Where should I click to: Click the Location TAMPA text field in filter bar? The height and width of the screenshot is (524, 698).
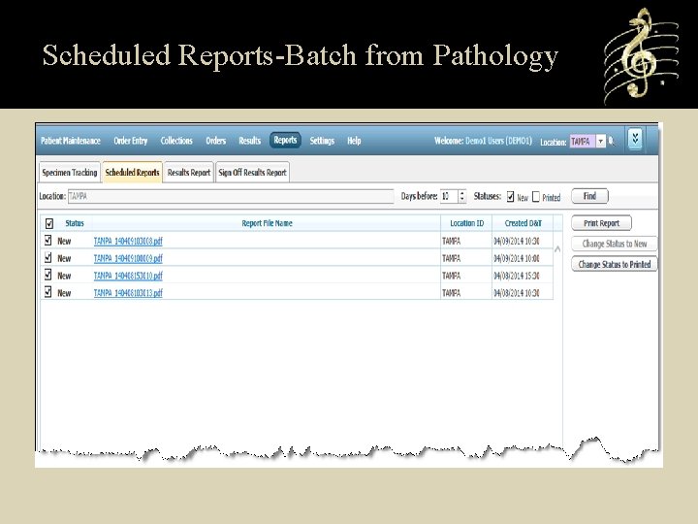(x=231, y=196)
